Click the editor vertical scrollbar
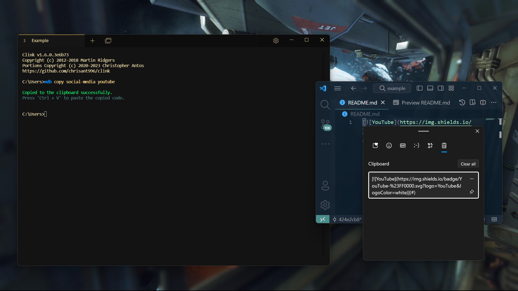The height and width of the screenshot is (291, 518). (x=500, y=122)
